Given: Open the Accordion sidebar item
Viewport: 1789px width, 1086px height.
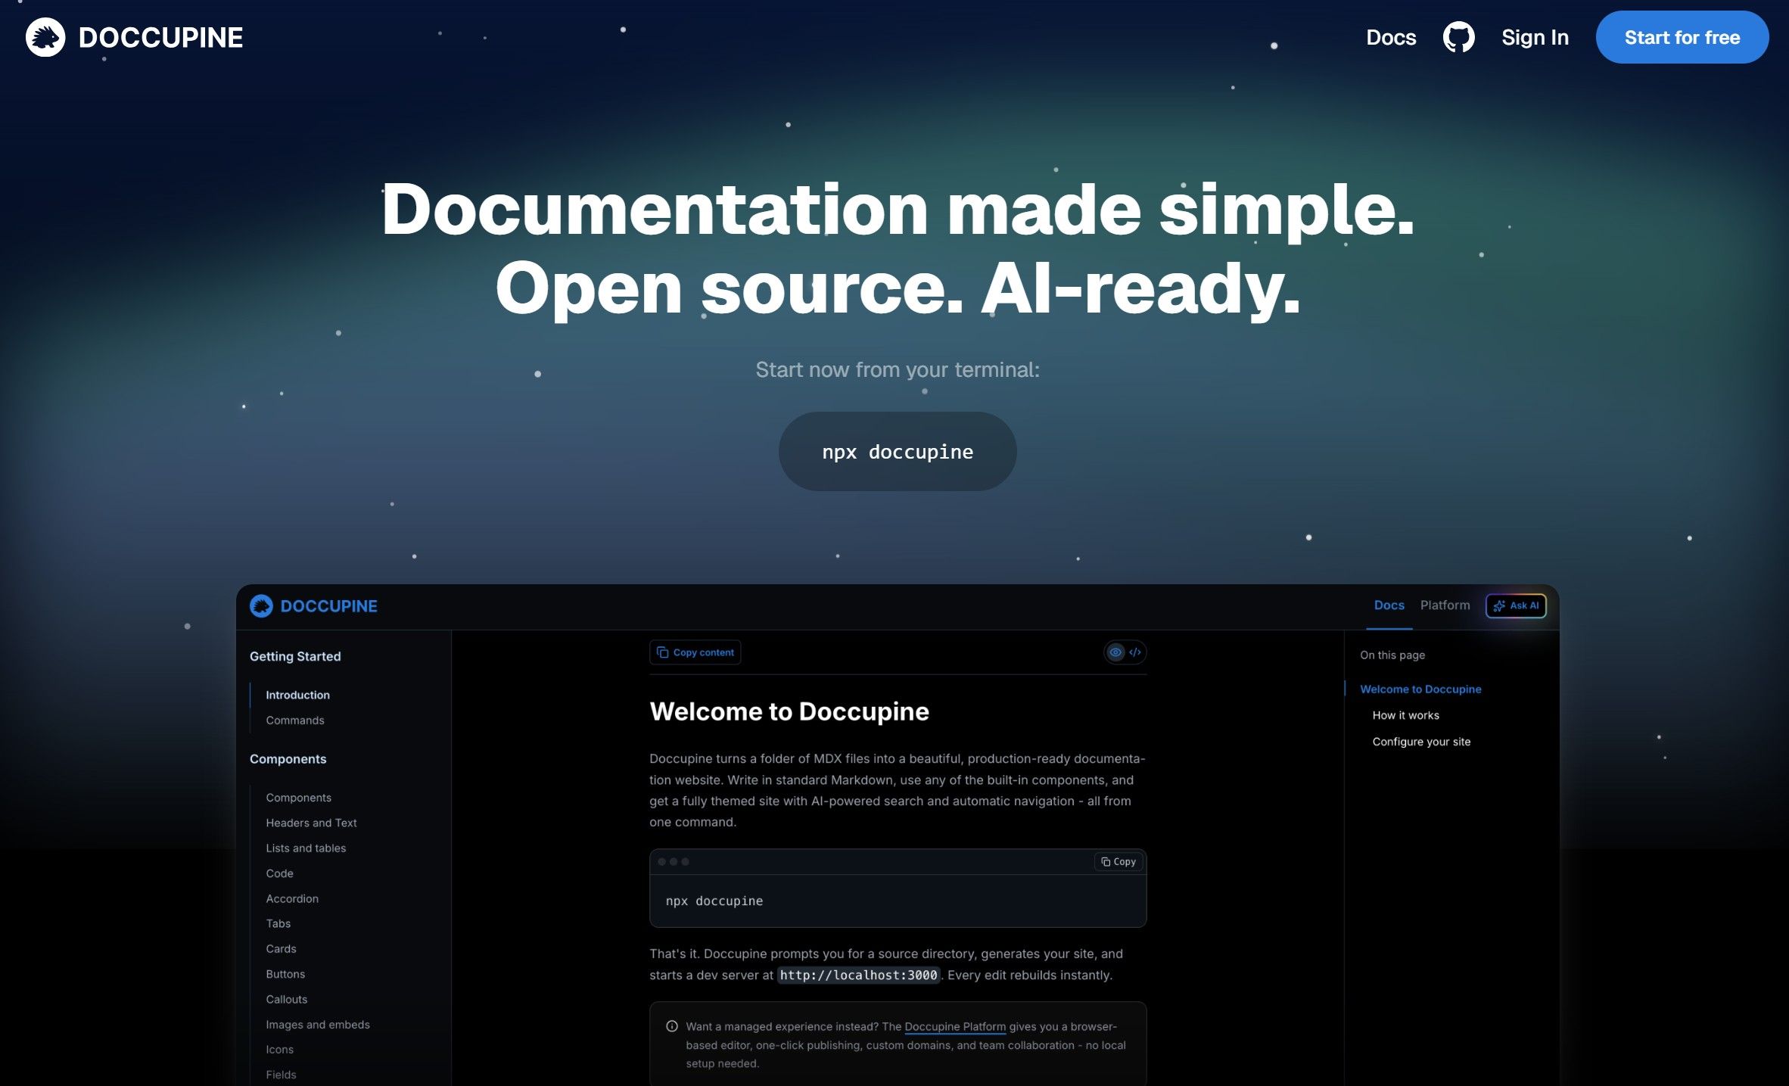Looking at the screenshot, I should [292, 898].
